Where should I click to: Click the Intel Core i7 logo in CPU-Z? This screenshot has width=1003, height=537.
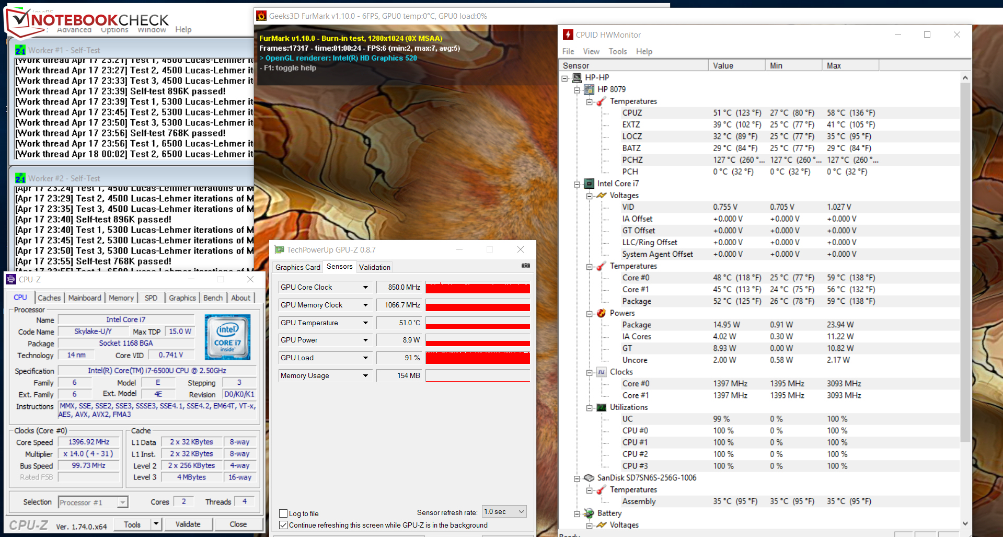[x=227, y=337]
